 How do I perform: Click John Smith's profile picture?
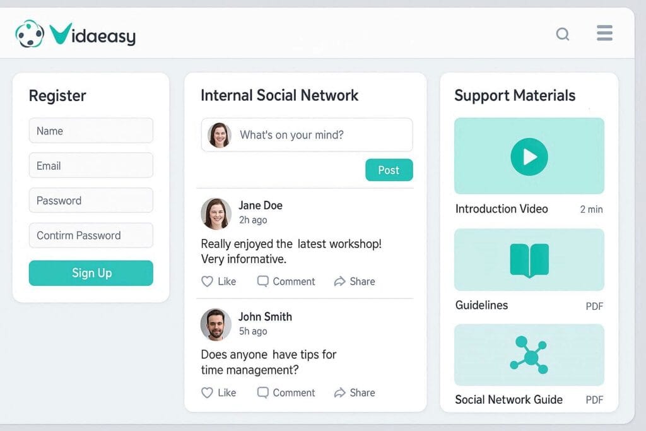(x=215, y=324)
